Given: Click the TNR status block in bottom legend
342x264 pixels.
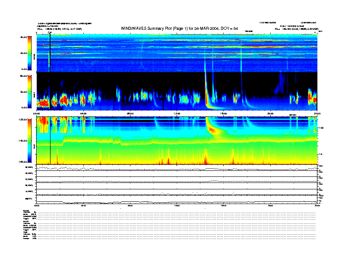Looking at the screenshot, I should tap(30, 236).
